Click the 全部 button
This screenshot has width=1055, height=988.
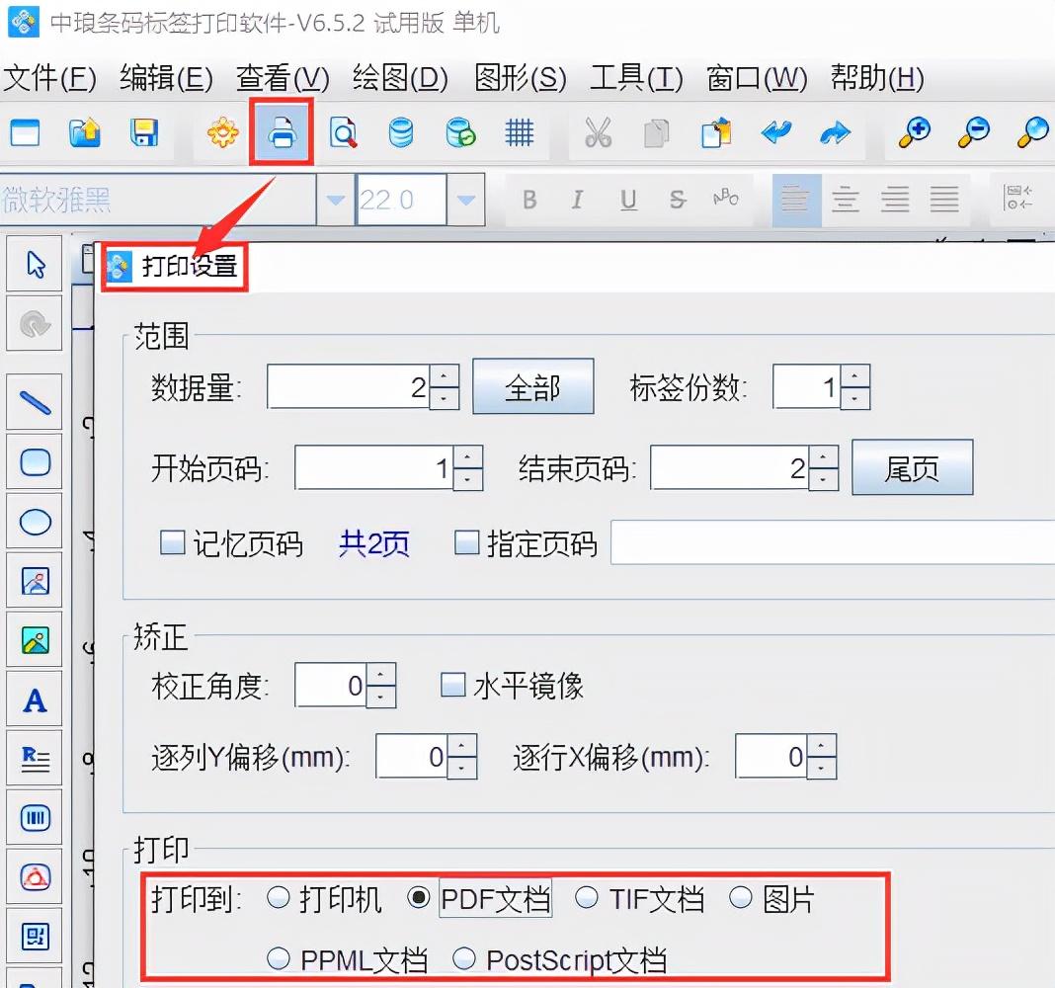pyautogui.click(x=532, y=386)
